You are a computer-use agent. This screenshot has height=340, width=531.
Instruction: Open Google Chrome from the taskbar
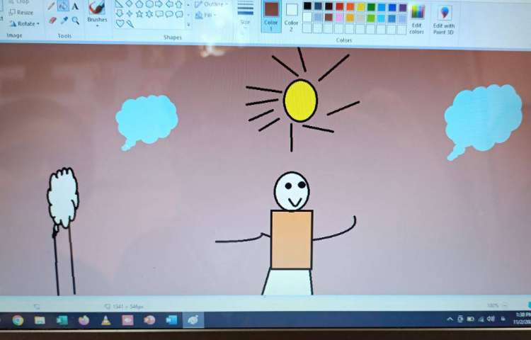click(x=18, y=320)
